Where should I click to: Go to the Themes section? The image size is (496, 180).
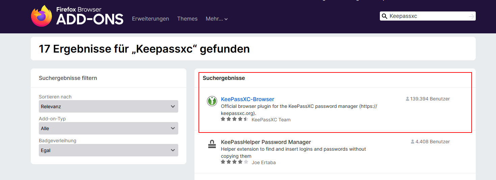click(x=187, y=19)
